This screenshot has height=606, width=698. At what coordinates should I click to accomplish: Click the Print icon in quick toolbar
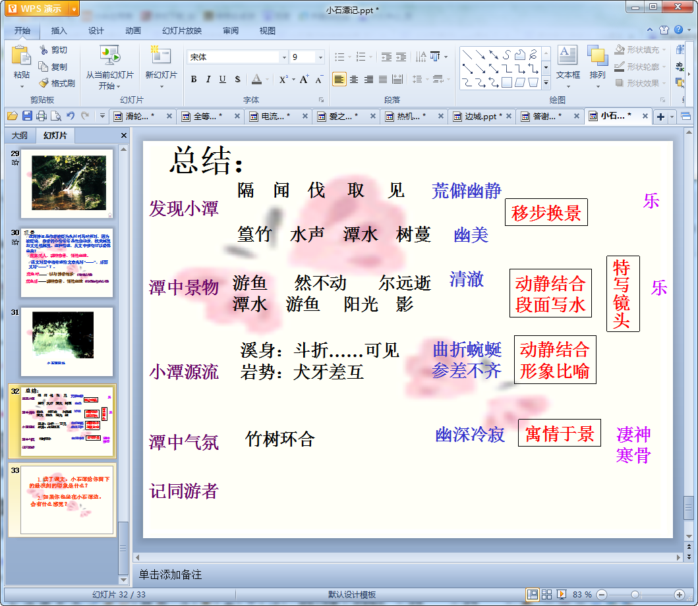[42, 116]
